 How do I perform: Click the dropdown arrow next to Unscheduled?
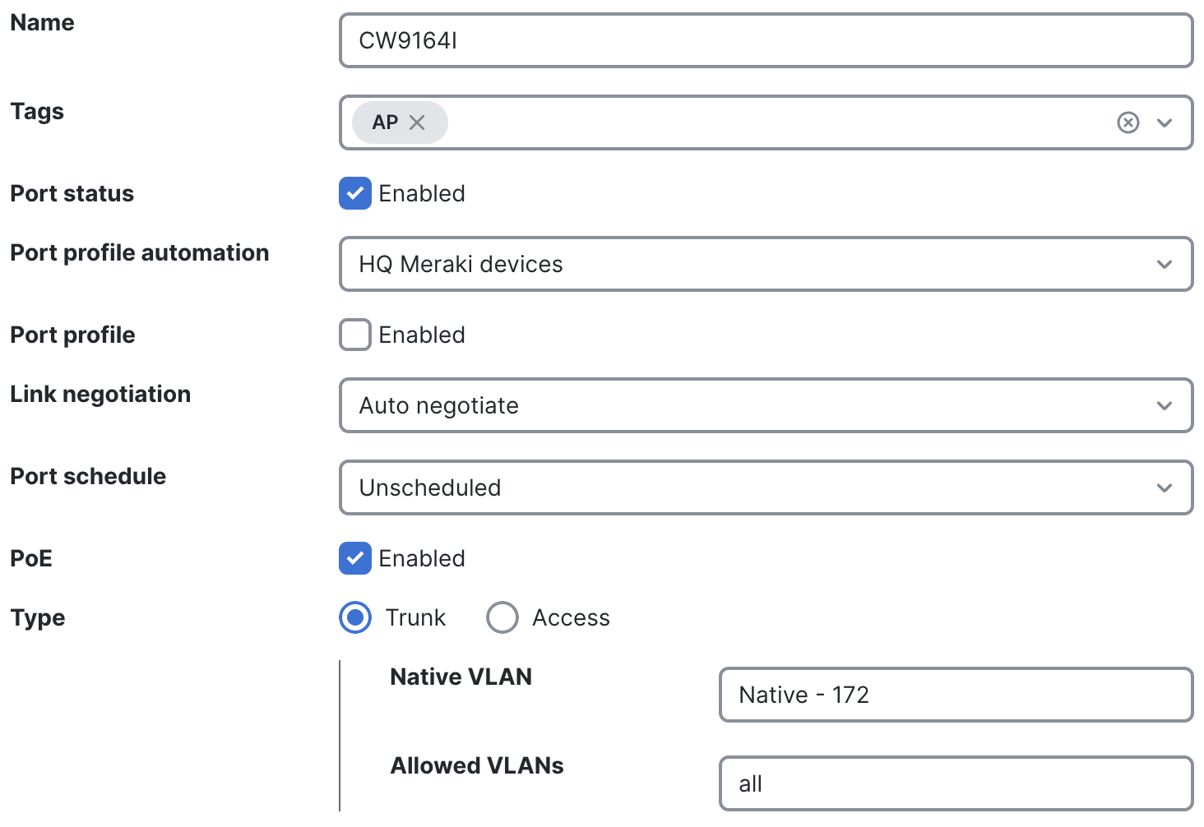(x=1164, y=487)
